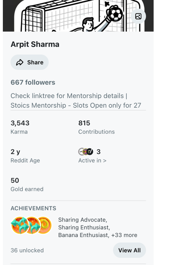175x265 pixels.
Task: Click the banner image icon in the top corner
Action: (x=138, y=16)
